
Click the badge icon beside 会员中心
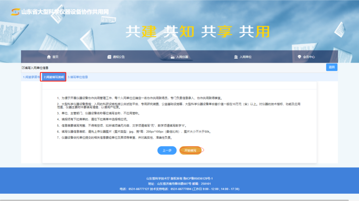pos(299,57)
